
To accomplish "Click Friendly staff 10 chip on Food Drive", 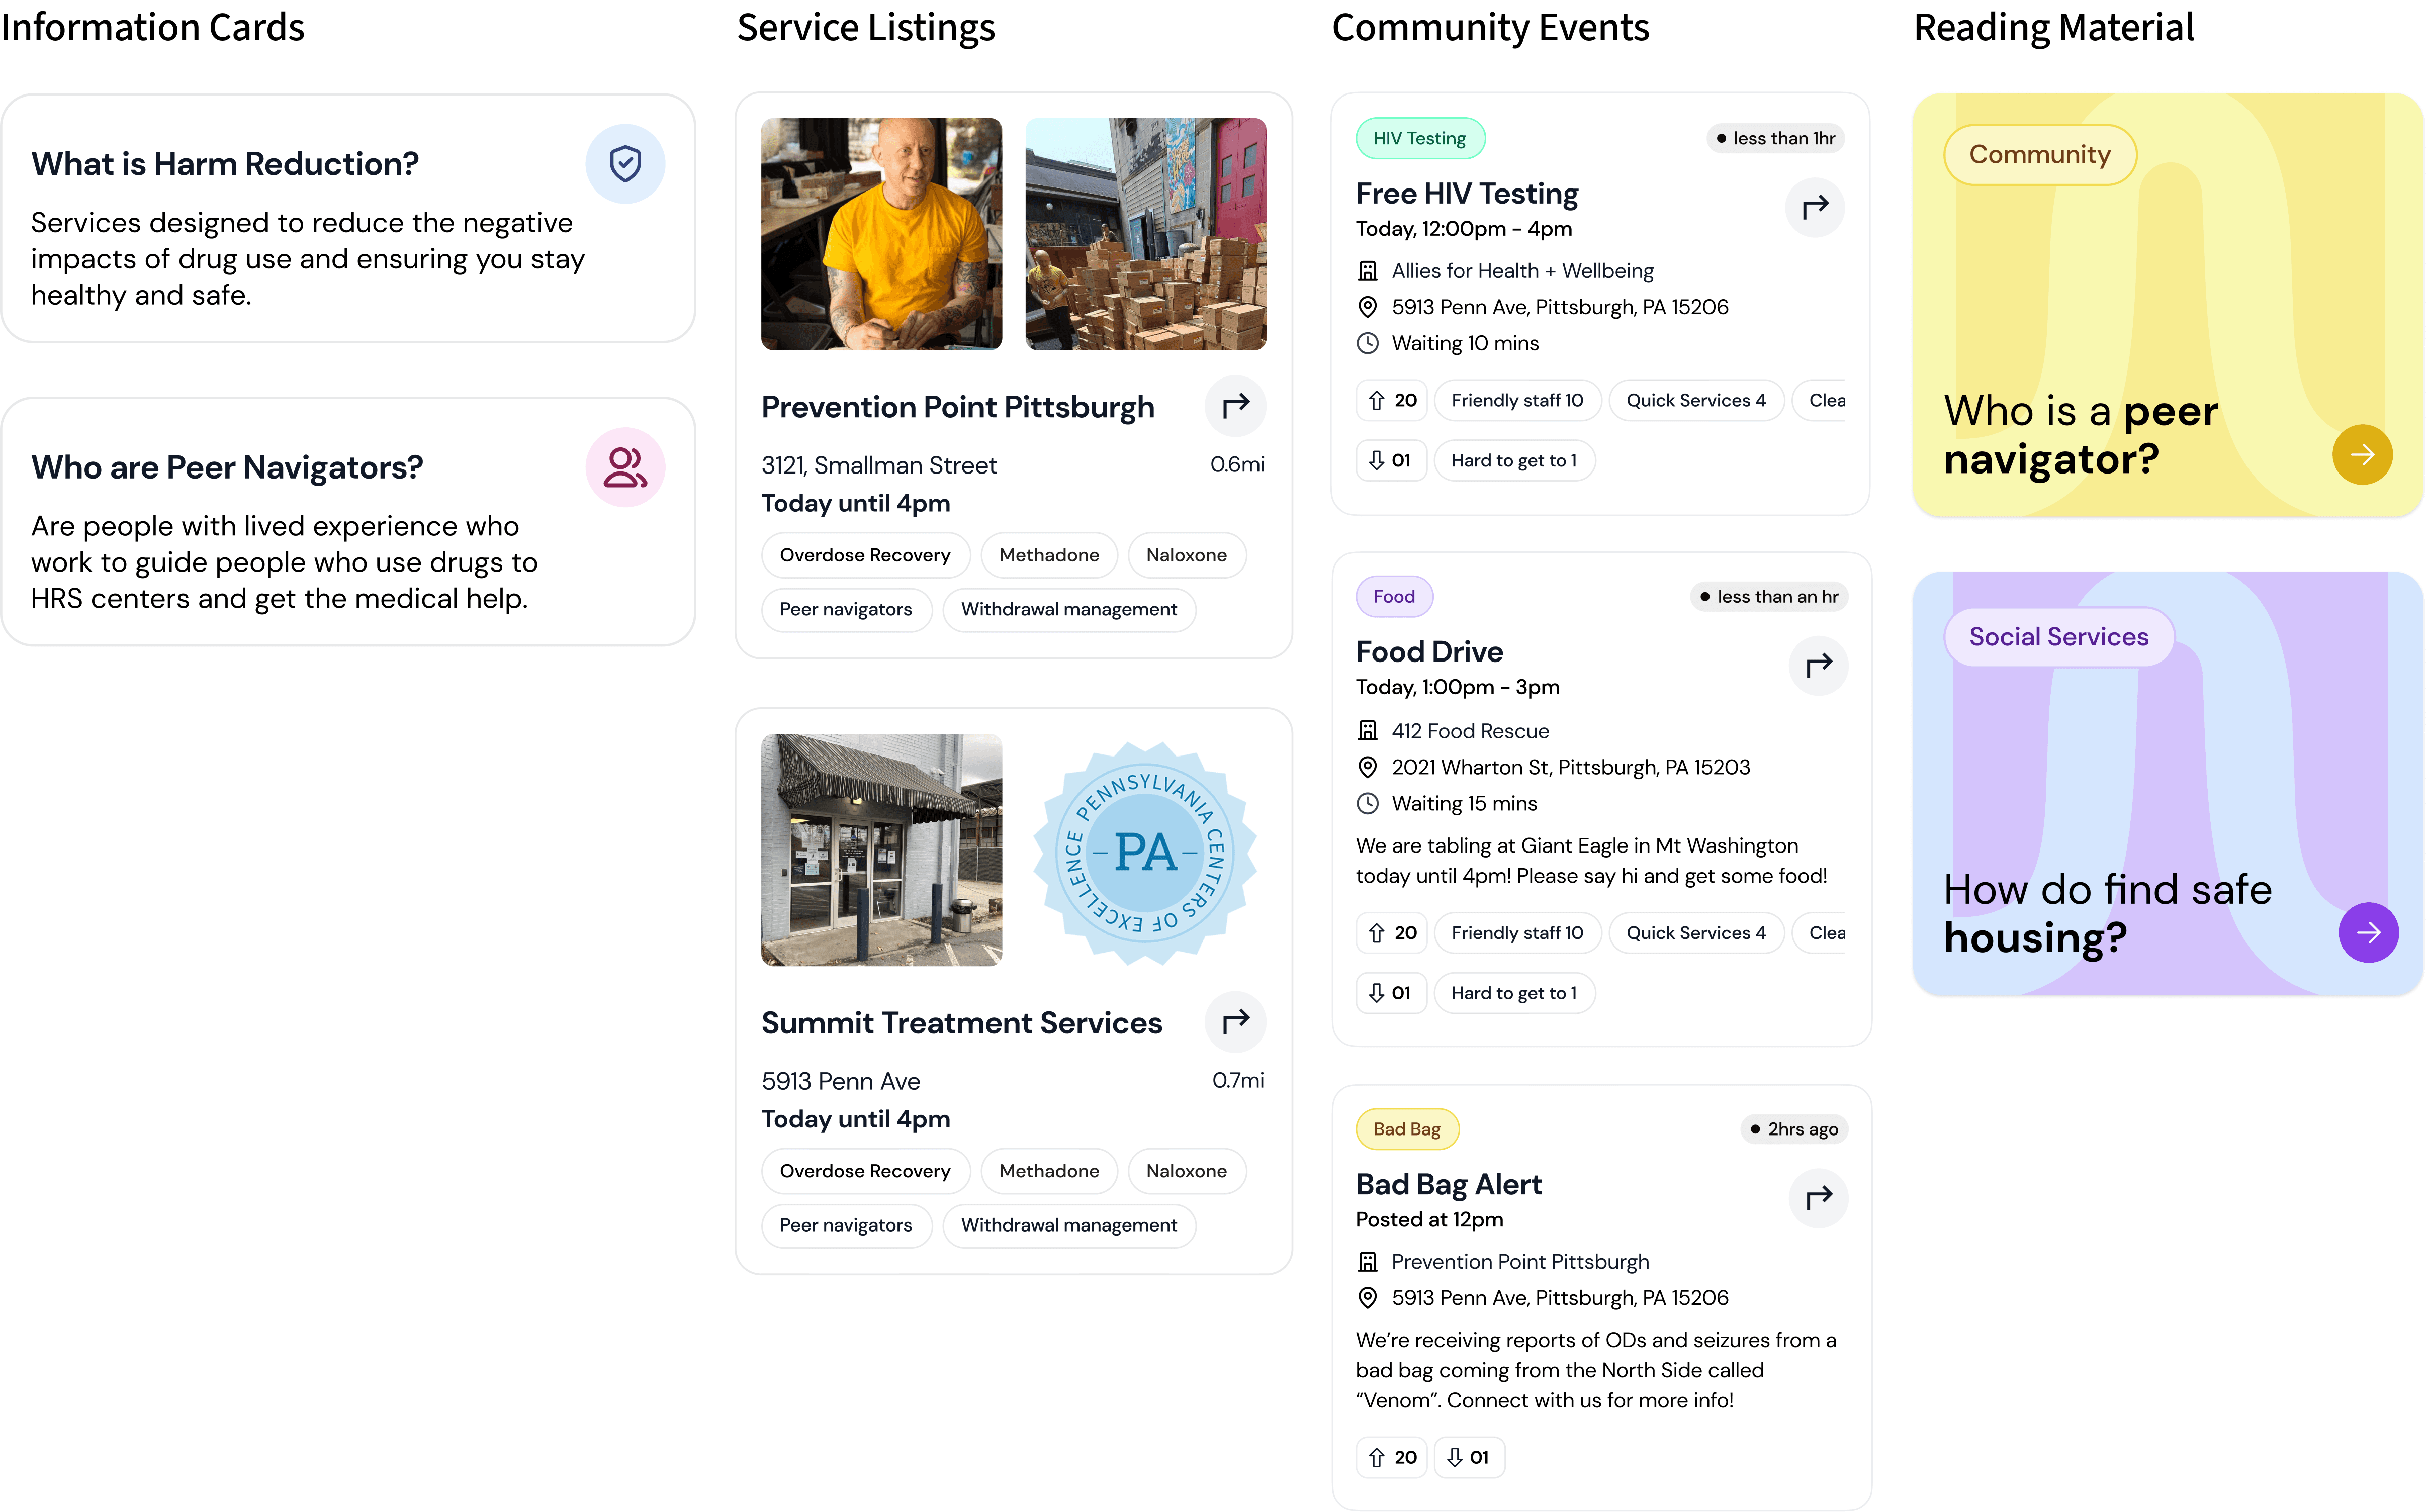I will point(1516,933).
